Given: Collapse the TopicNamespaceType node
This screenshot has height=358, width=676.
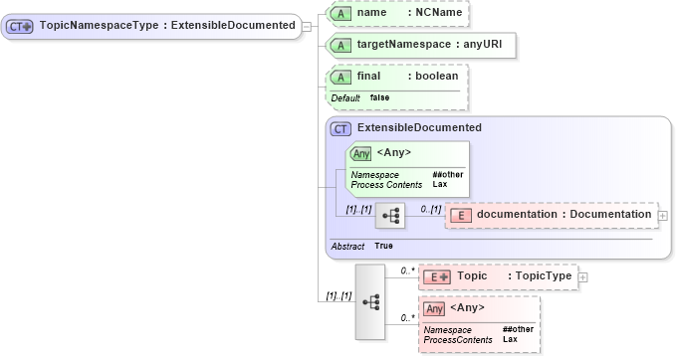Looking at the screenshot, I should (x=307, y=27).
